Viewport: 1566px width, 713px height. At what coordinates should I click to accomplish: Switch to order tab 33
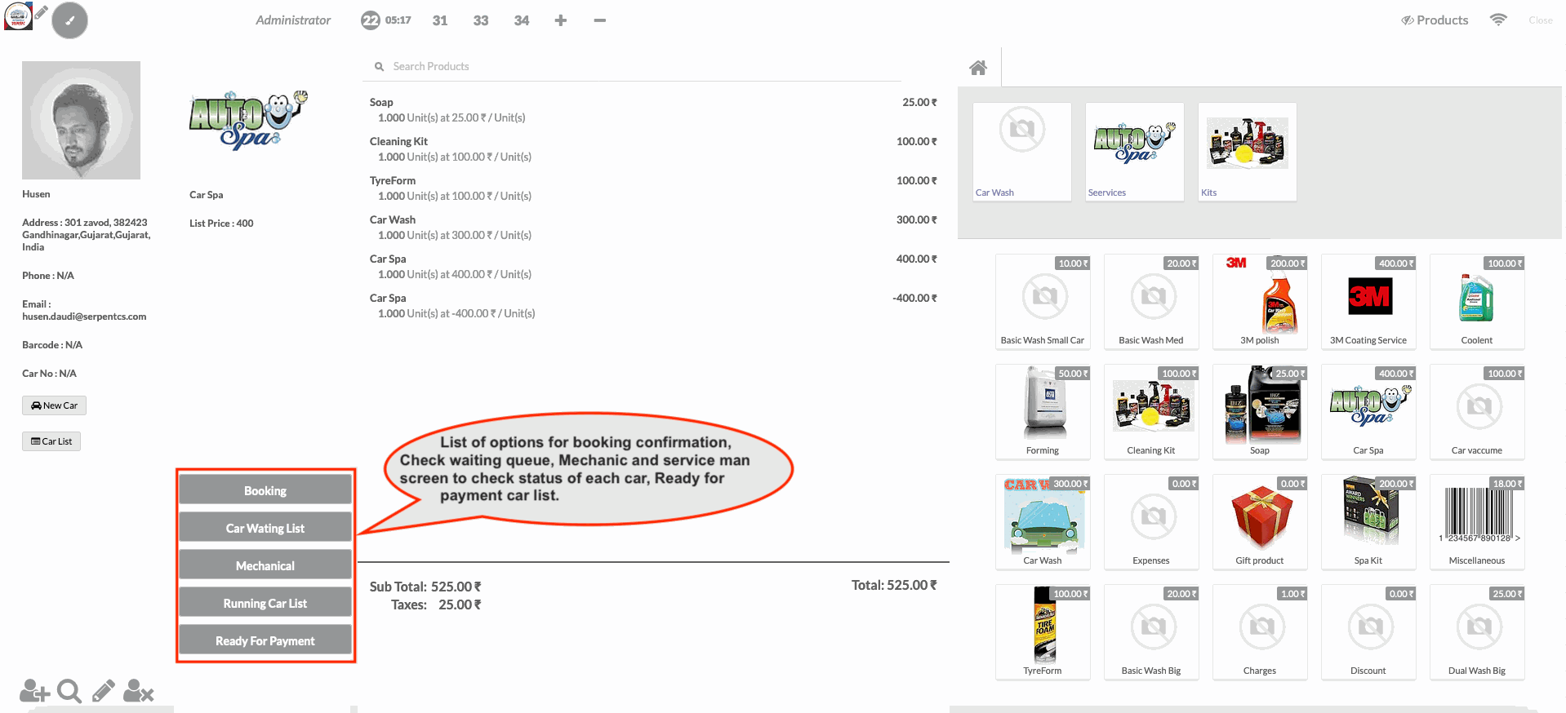coord(481,20)
